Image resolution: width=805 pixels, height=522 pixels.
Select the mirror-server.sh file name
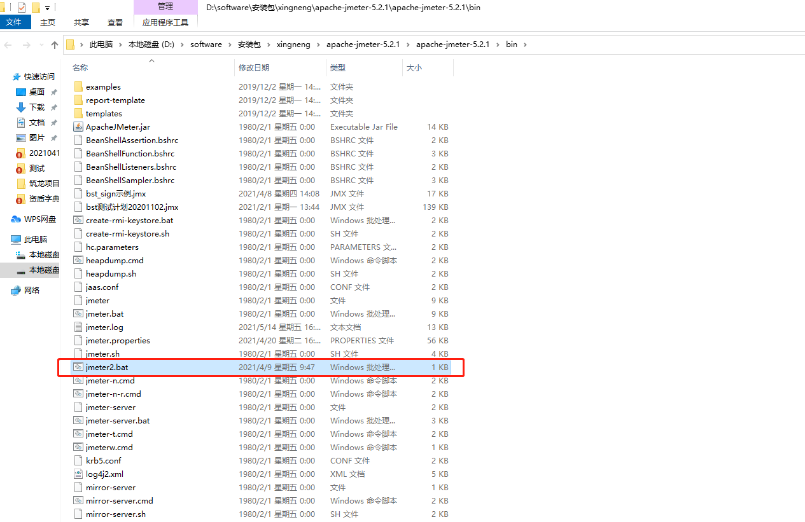click(x=116, y=514)
